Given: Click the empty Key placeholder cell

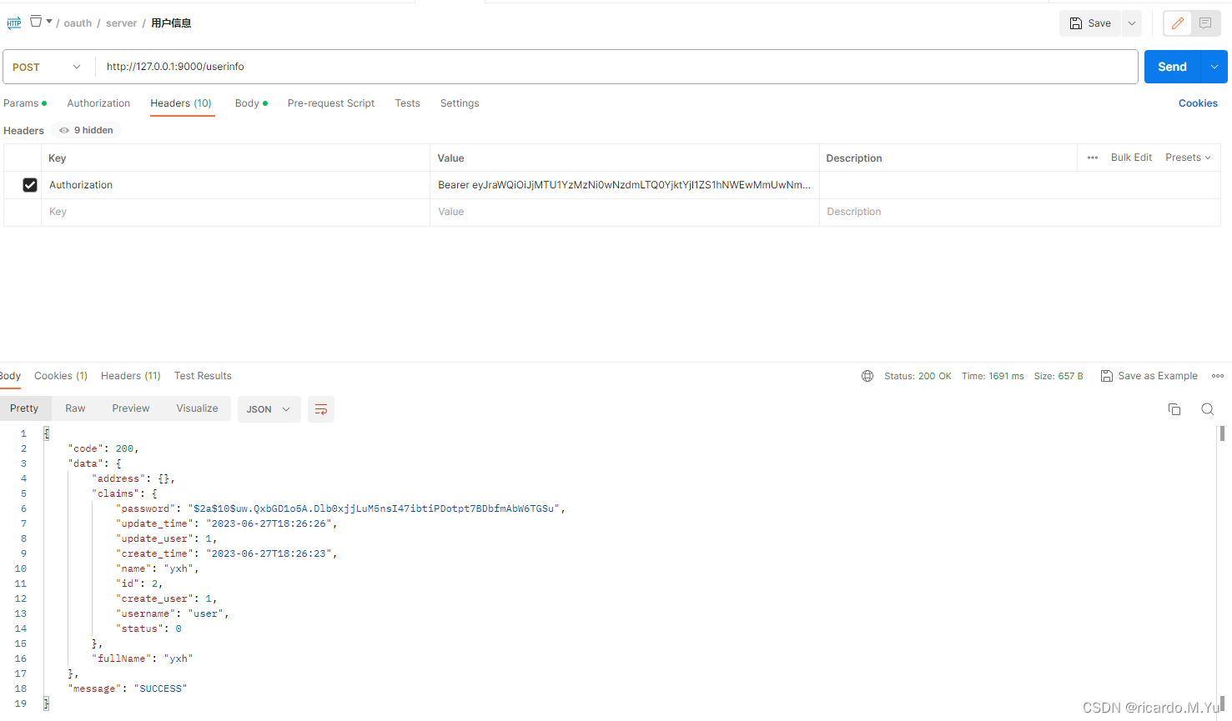Looking at the screenshot, I should pos(235,212).
